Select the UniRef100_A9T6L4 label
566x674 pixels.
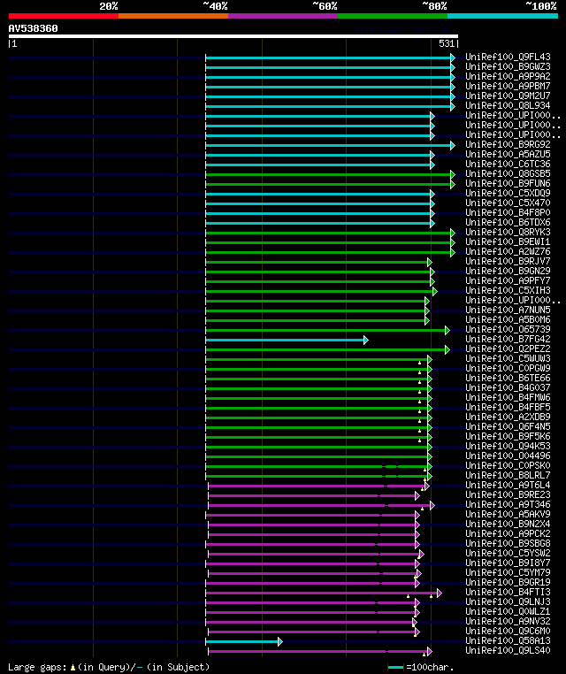coord(508,485)
